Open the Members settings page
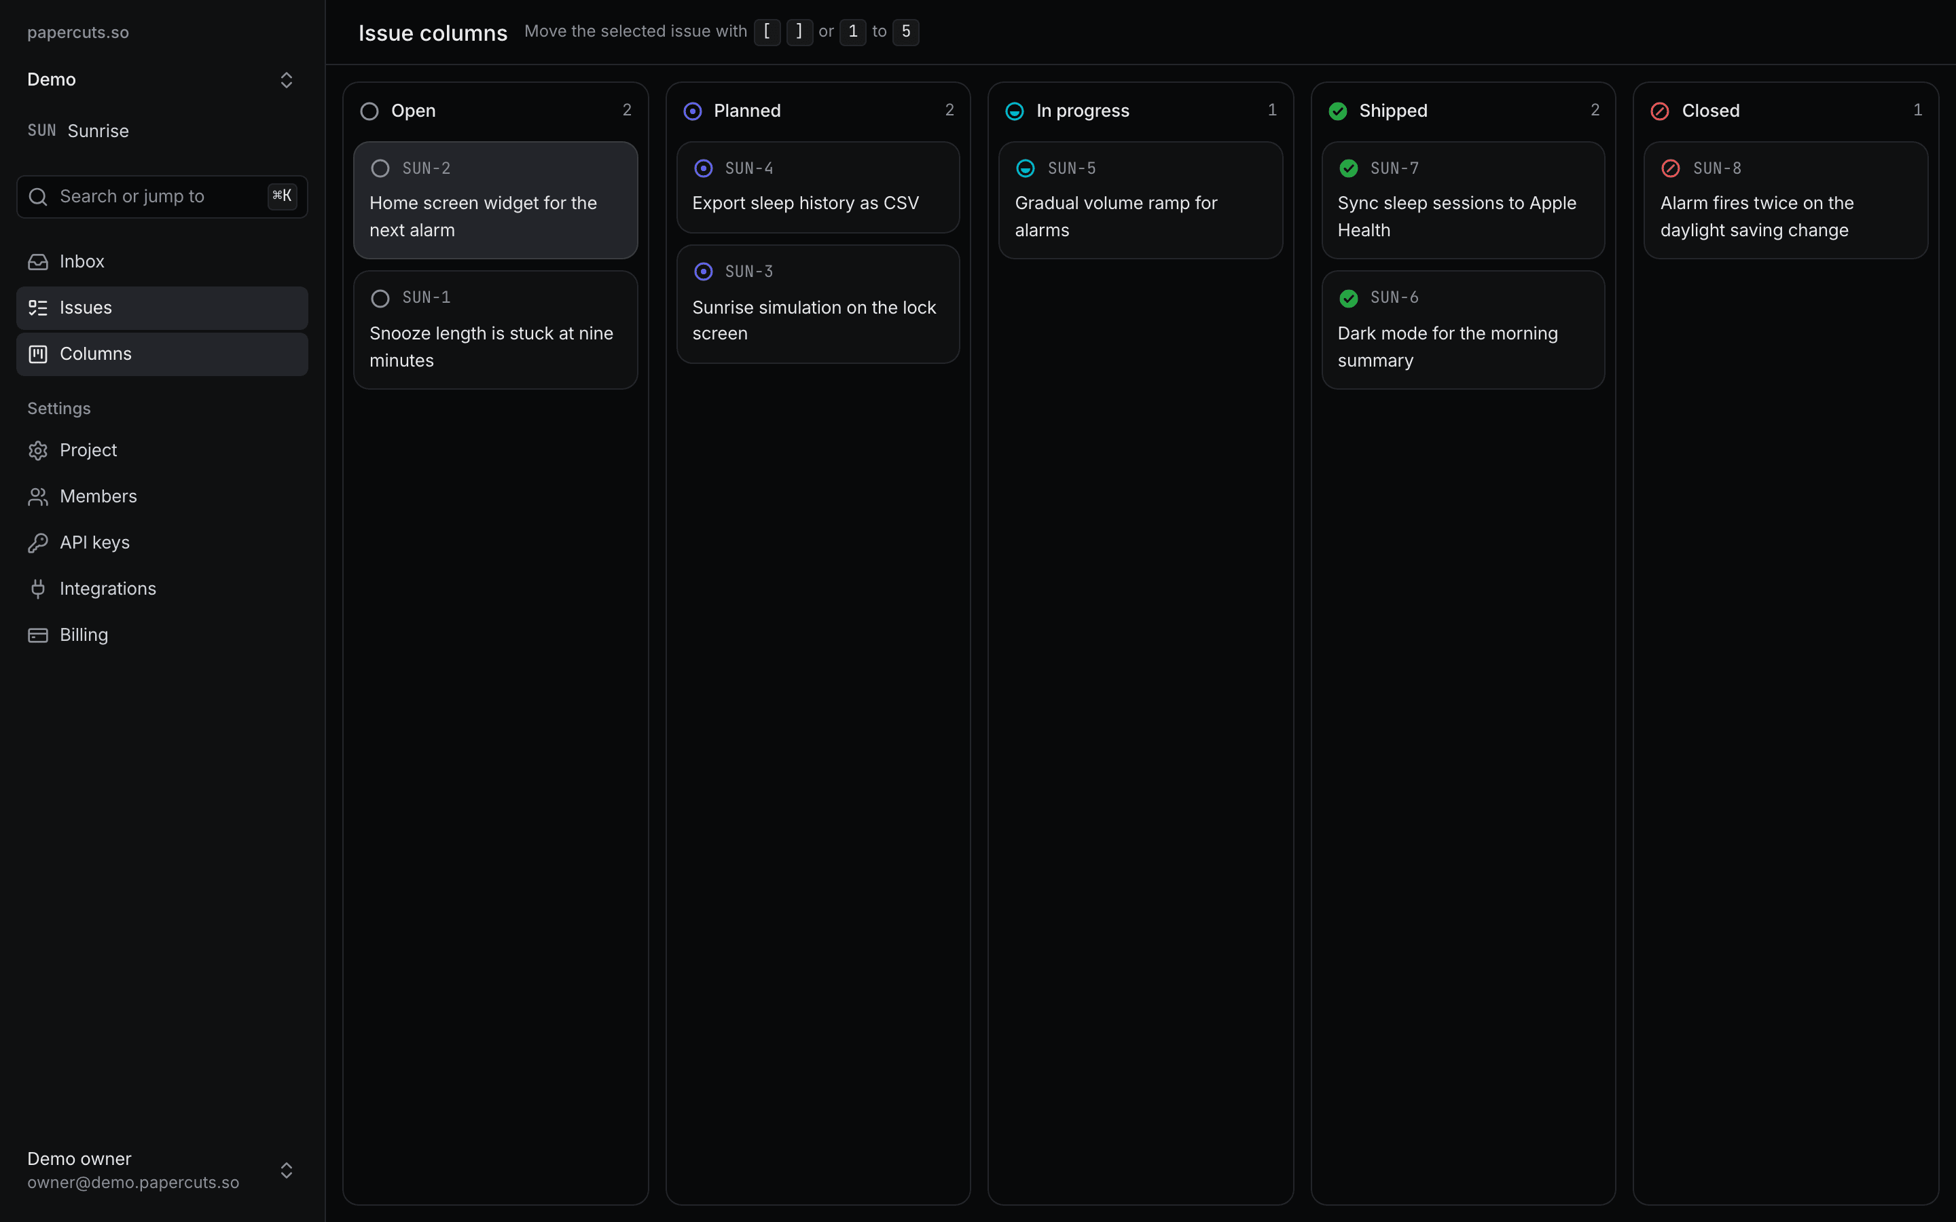Viewport: 1956px width, 1222px height. 162,496
